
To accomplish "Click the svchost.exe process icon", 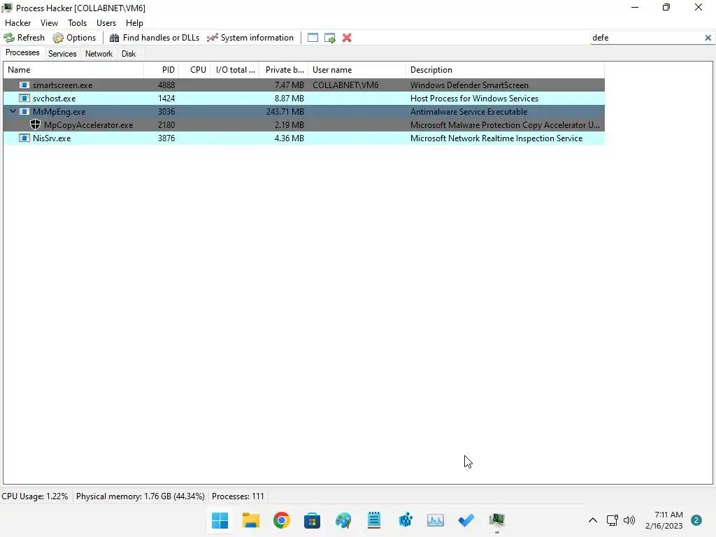I will tap(24, 98).
